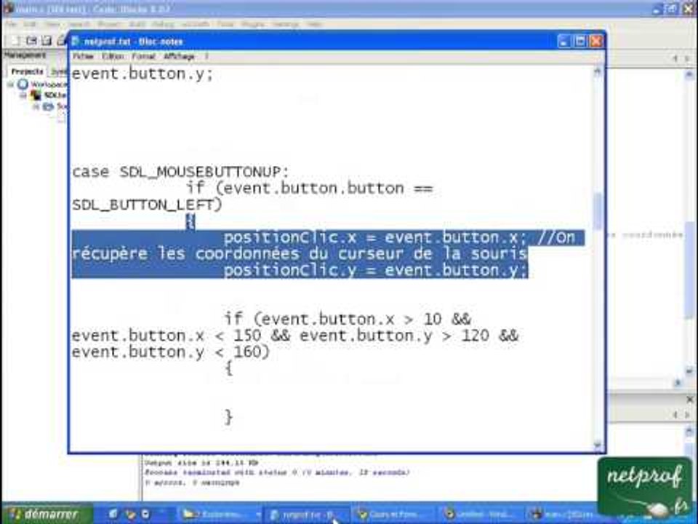Click the Save icon in Code::Blocks toolbar

click(47, 41)
